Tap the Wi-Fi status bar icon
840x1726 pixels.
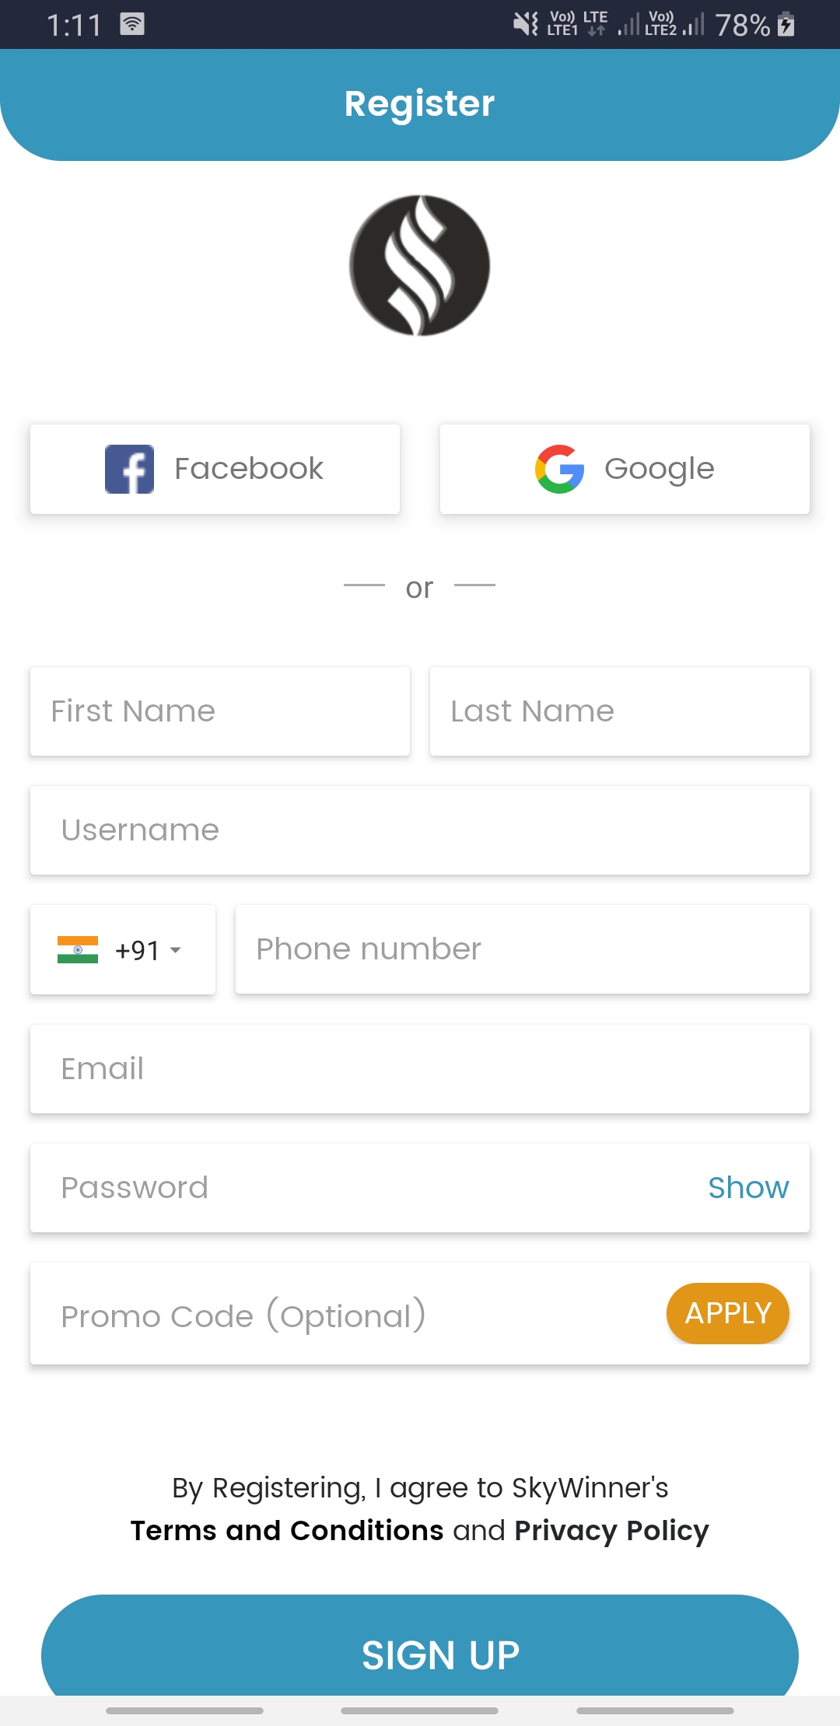(132, 24)
